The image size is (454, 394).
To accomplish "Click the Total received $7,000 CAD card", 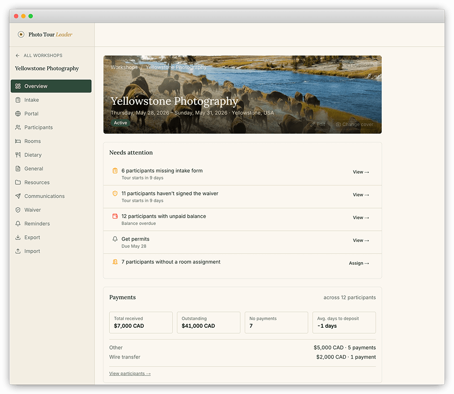I will (141, 322).
